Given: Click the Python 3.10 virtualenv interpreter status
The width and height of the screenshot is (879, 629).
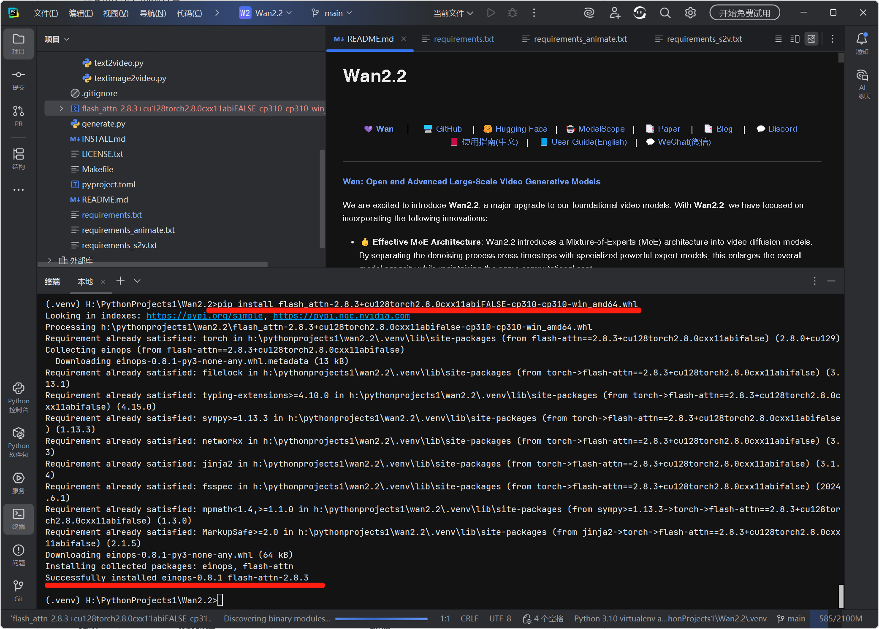Looking at the screenshot, I should pyautogui.click(x=670, y=618).
